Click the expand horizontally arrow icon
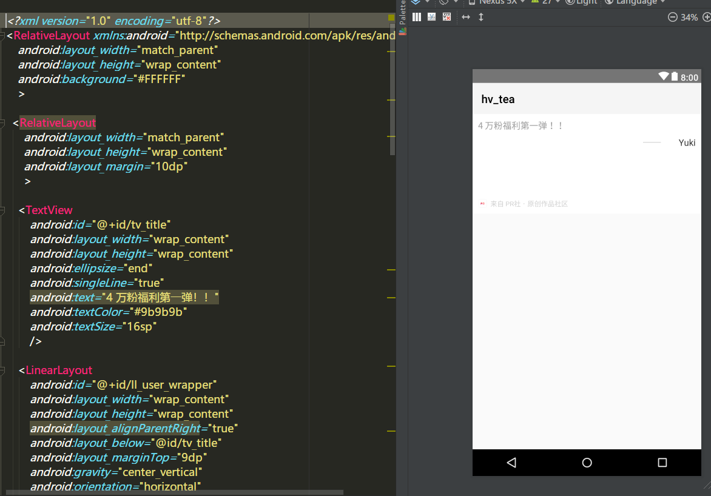Screen dimensions: 711x496 [466, 17]
